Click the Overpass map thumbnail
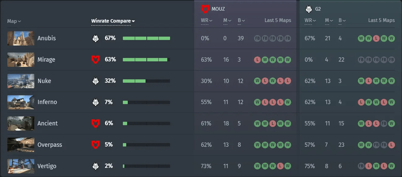 tap(21, 145)
